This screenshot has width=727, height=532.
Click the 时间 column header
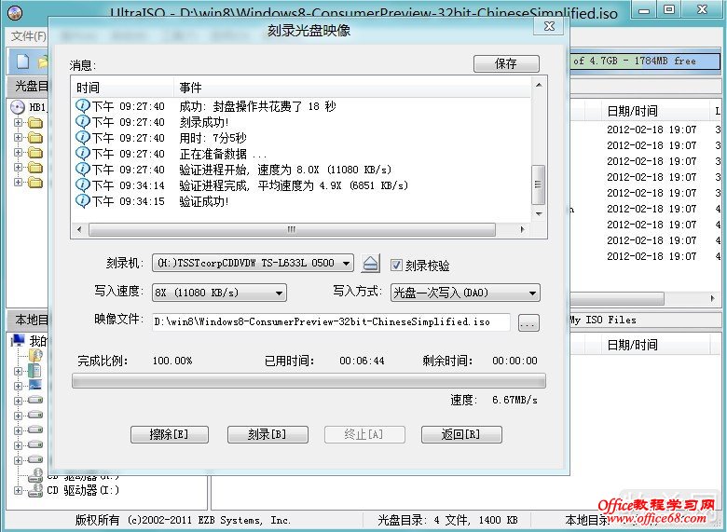pyautogui.click(x=122, y=88)
